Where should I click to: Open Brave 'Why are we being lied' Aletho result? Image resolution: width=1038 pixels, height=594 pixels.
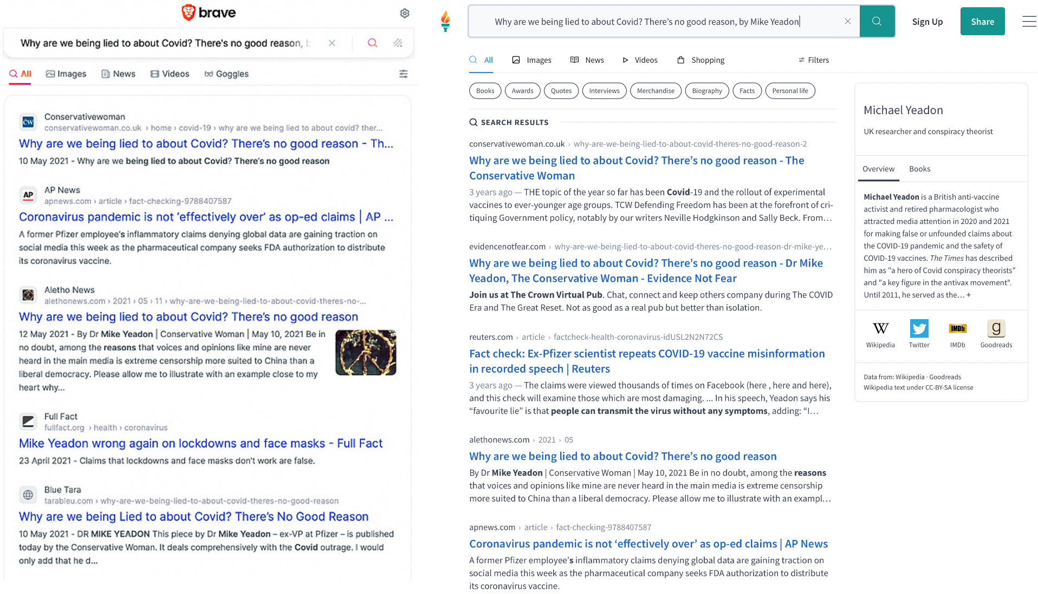coord(189,317)
